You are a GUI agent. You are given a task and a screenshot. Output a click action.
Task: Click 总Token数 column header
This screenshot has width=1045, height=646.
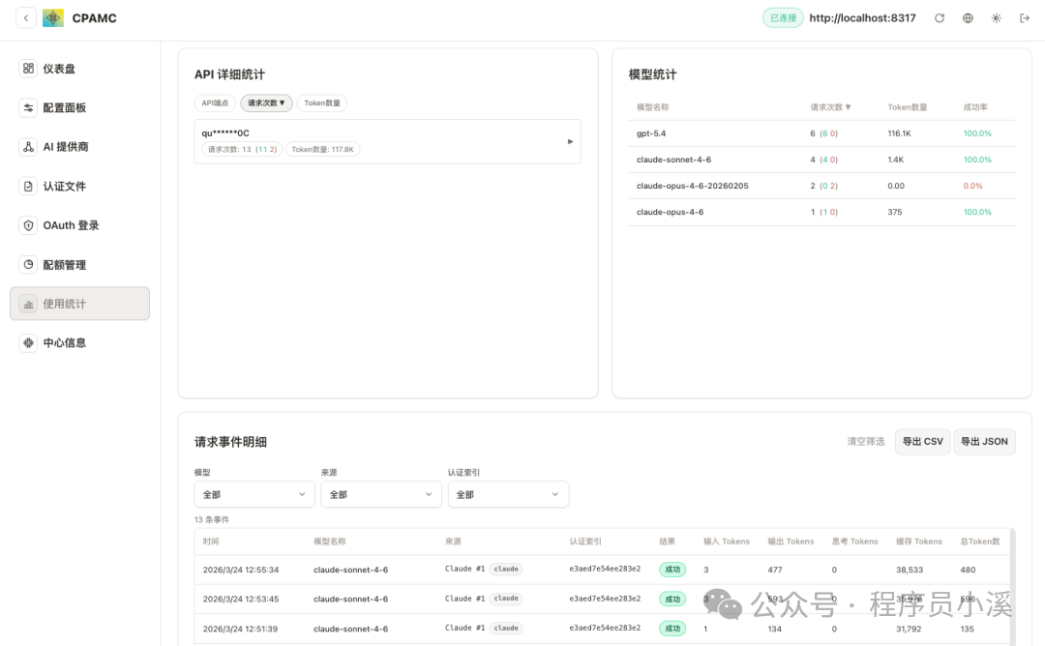coord(979,542)
